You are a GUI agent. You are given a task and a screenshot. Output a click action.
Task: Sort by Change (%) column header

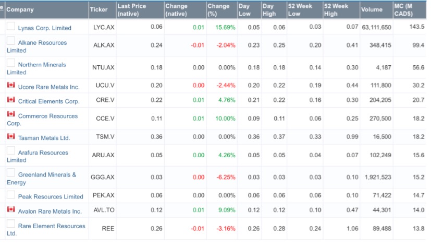(x=218, y=10)
